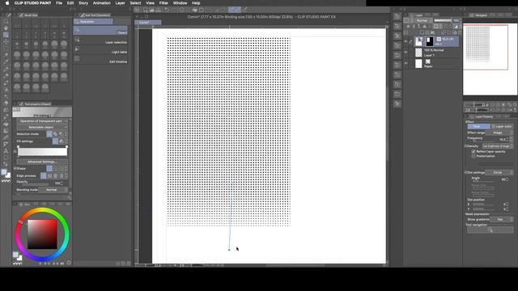Image resolution: width=518 pixels, height=291 pixels.
Task: Click the Angle value stepper
Action: [507, 179]
